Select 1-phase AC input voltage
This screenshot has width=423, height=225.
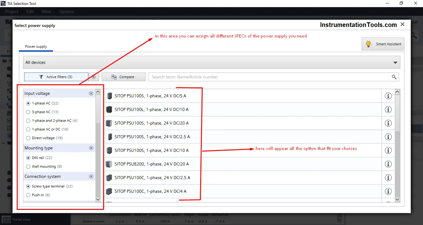(x=28, y=103)
